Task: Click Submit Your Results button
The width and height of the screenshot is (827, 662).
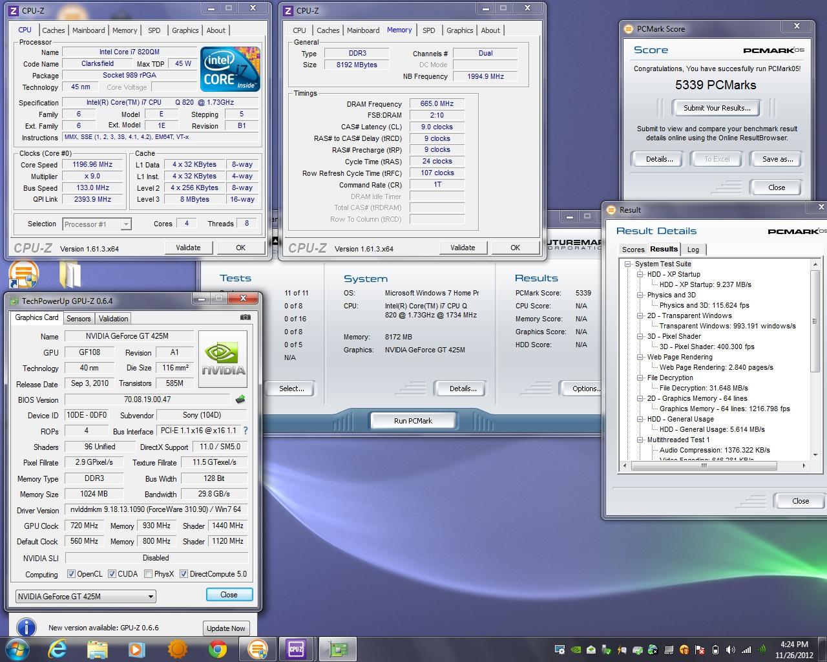Action: (717, 108)
